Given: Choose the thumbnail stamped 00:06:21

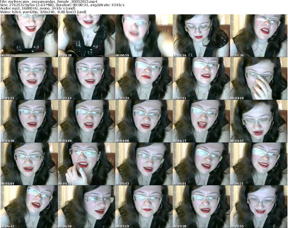Looking at the screenshot, I should pos(259,164).
